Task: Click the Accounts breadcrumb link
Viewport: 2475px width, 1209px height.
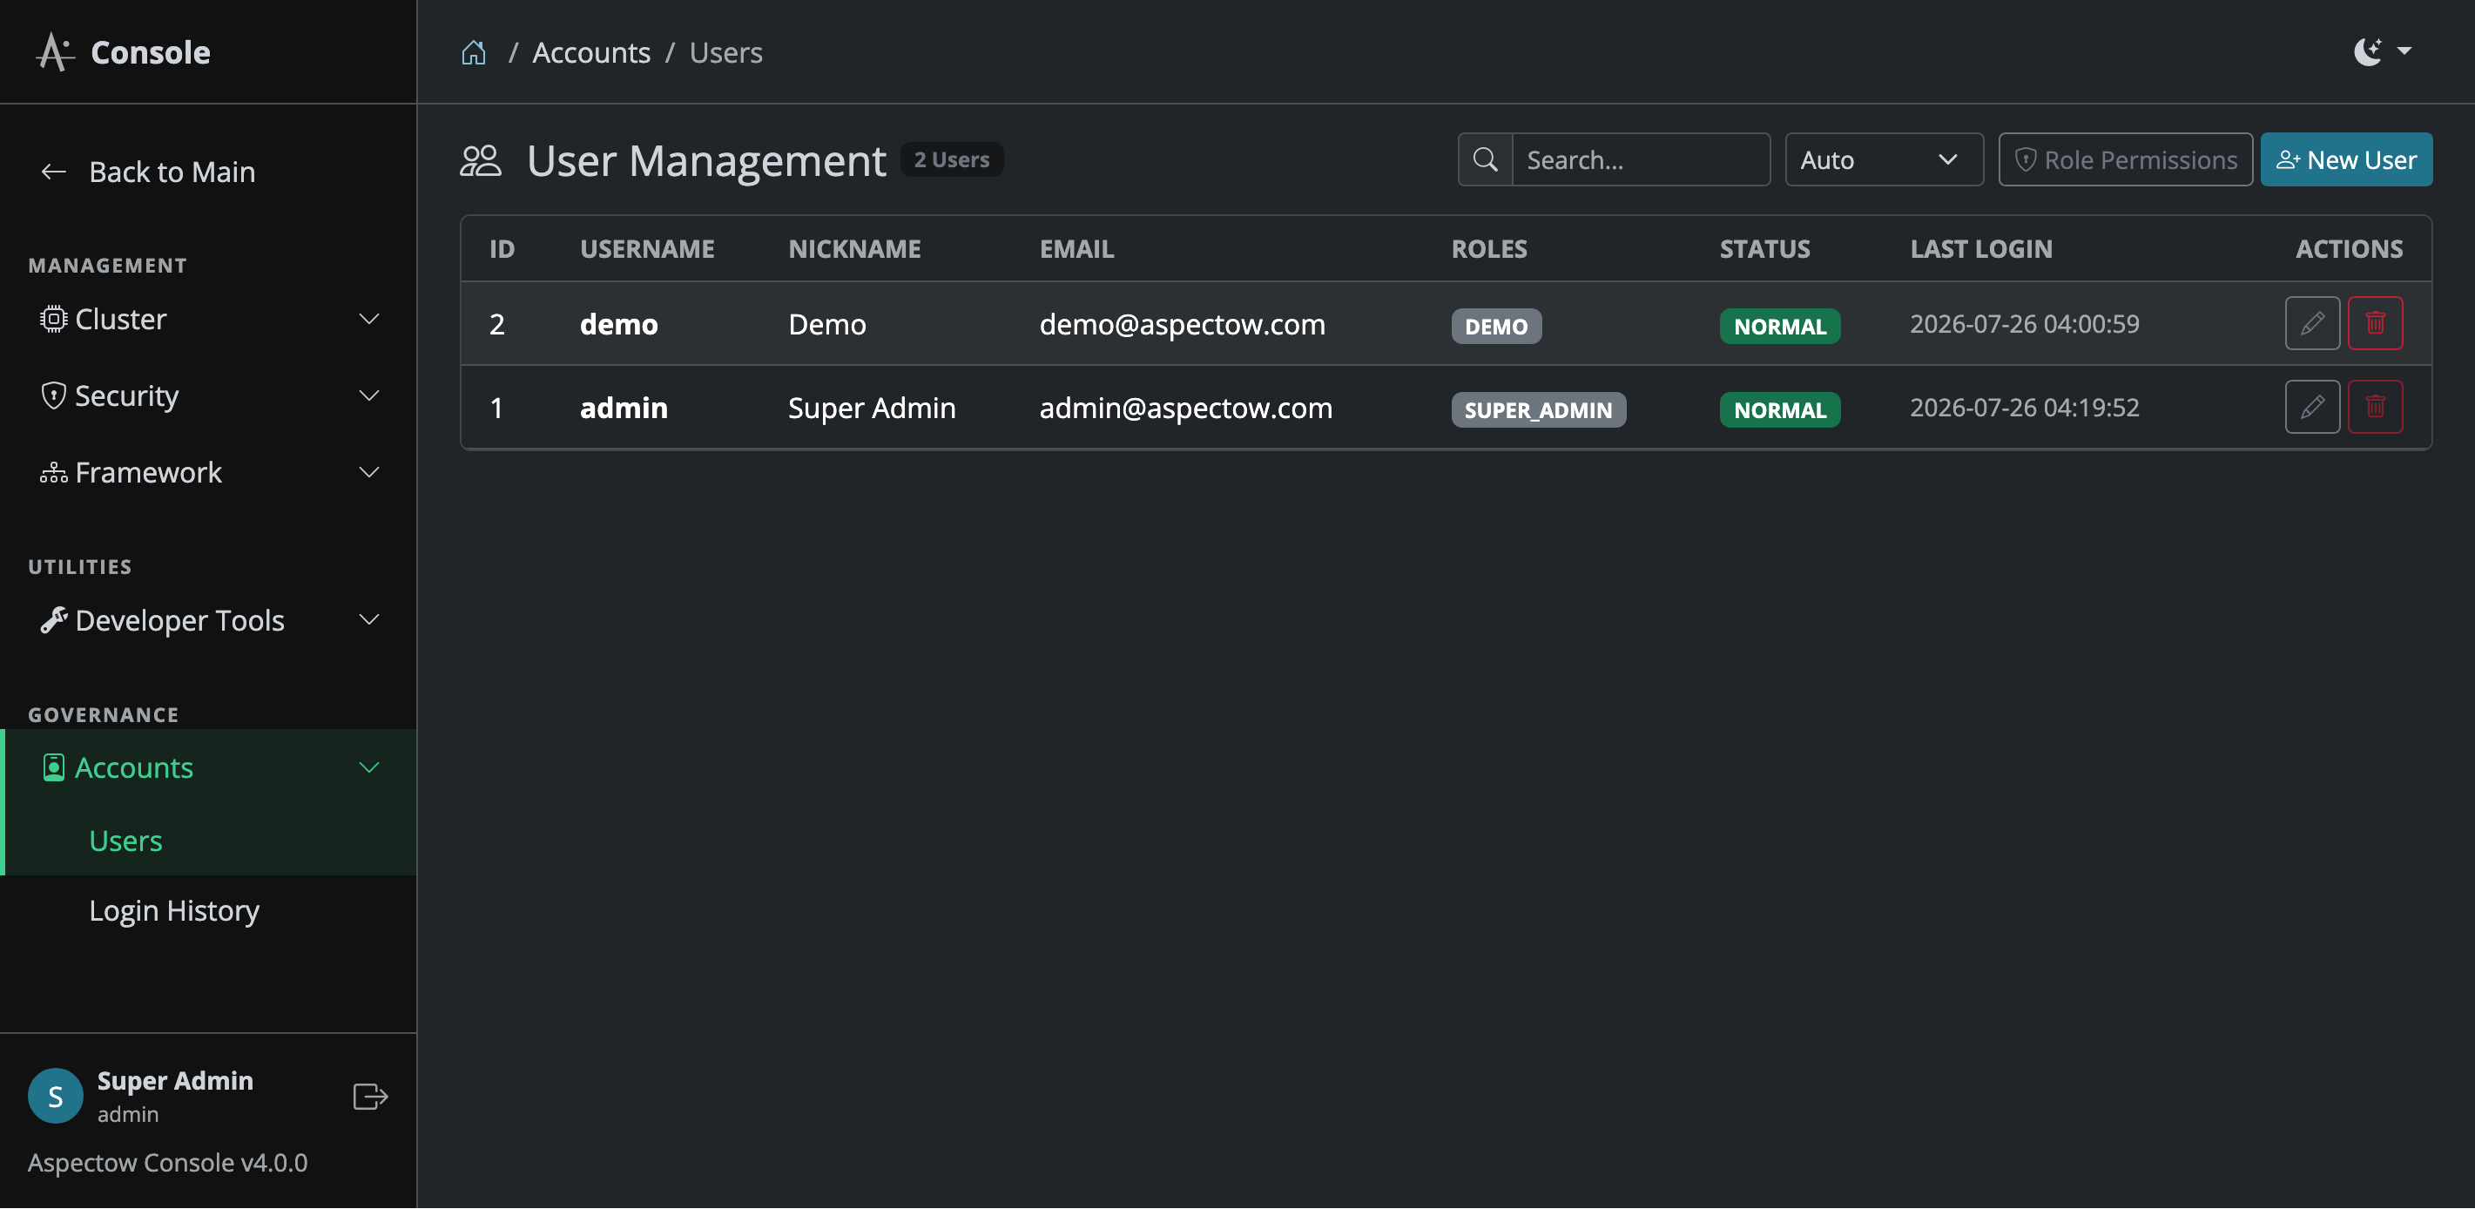Action: (x=591, y=52)
